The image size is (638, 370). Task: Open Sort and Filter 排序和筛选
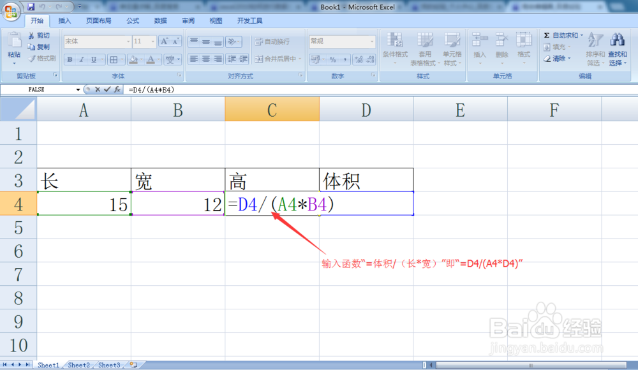[x=595, y=49]
